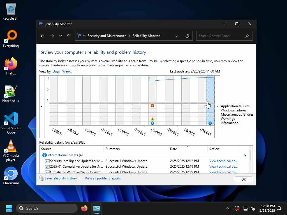This screenshot has width=287, height=215.
Task: Click the Reliability Monitor breadcrumb
Action: [146, 36]
